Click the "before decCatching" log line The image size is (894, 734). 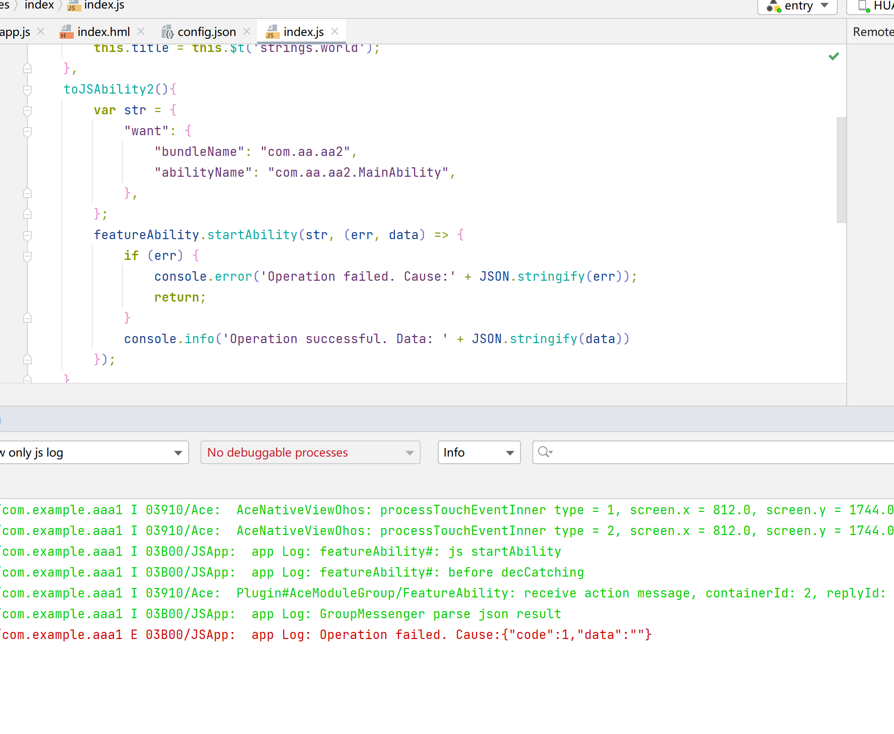click(292, 572)
